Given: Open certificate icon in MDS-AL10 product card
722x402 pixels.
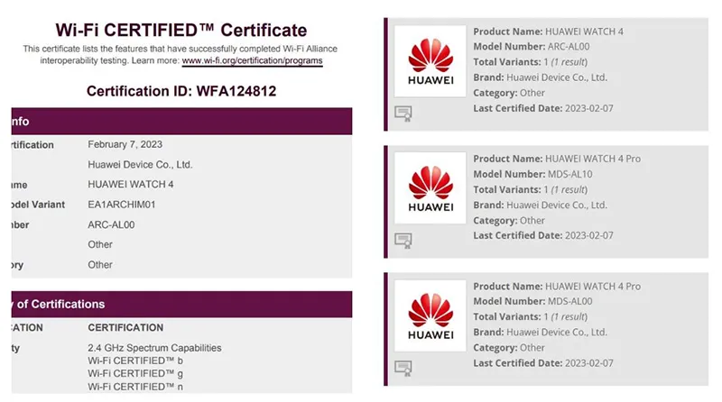Looking at the screenshot, I should click(x=403, y=241).
